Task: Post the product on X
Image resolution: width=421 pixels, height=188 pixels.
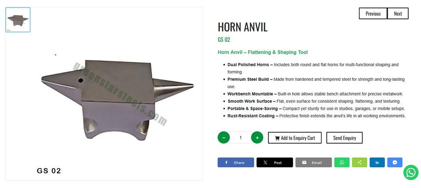Action: [x=275, y=163]
